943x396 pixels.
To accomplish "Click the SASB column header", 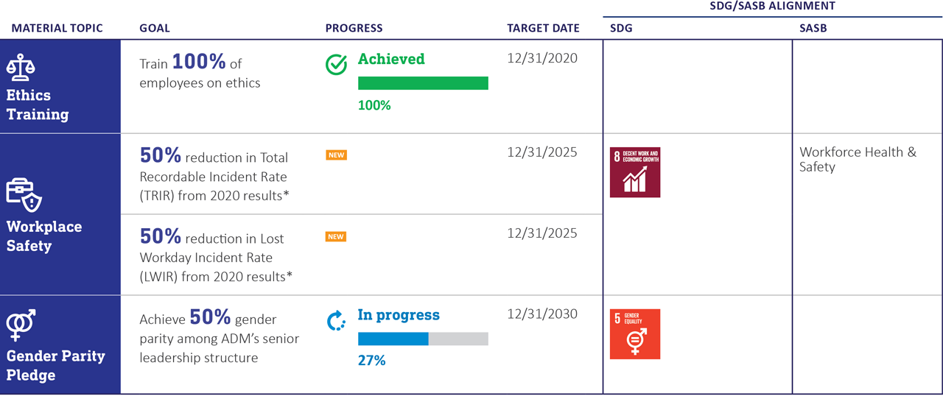I will 813,29.
